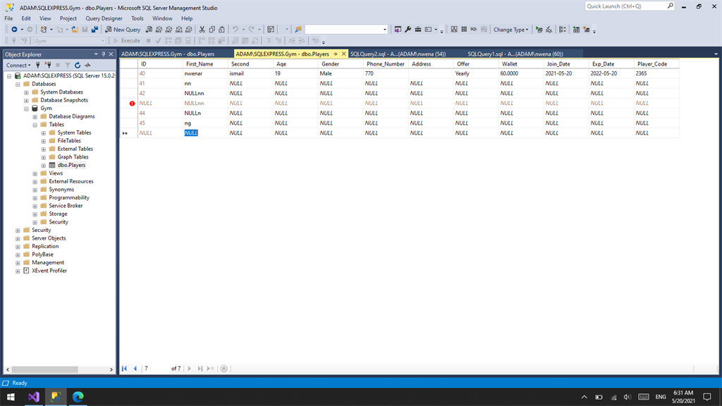The image size is (722, 406).
Task: Open the Connect dropdown in Object Explorer
Action: pos(18,66)
